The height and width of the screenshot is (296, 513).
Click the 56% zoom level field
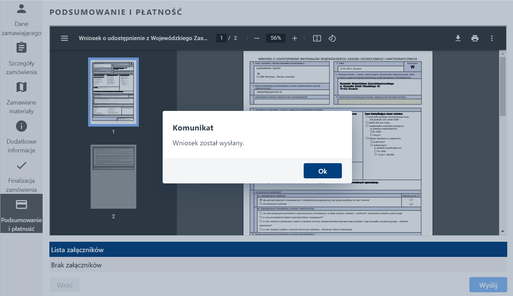[276, 38]
